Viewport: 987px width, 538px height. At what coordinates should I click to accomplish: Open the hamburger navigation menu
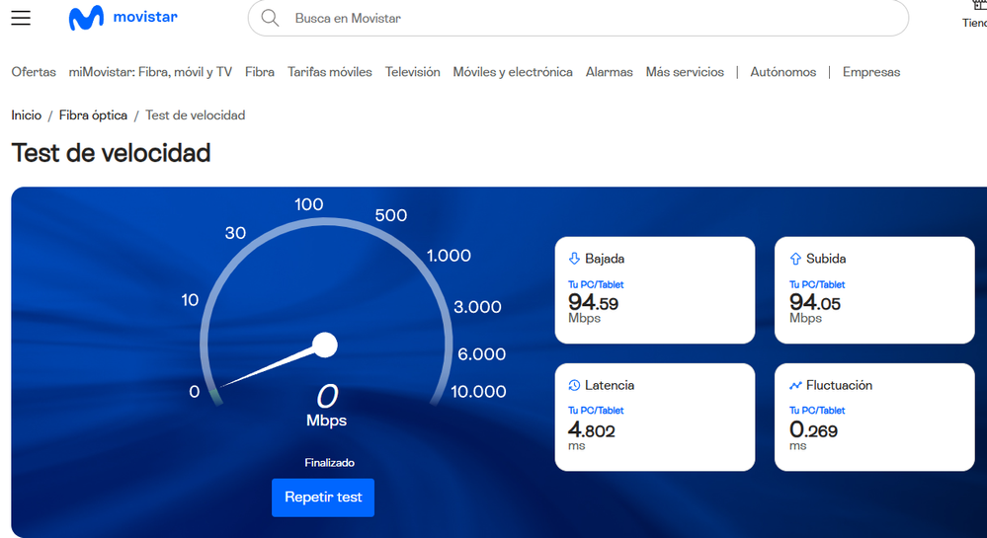[21, 18]
